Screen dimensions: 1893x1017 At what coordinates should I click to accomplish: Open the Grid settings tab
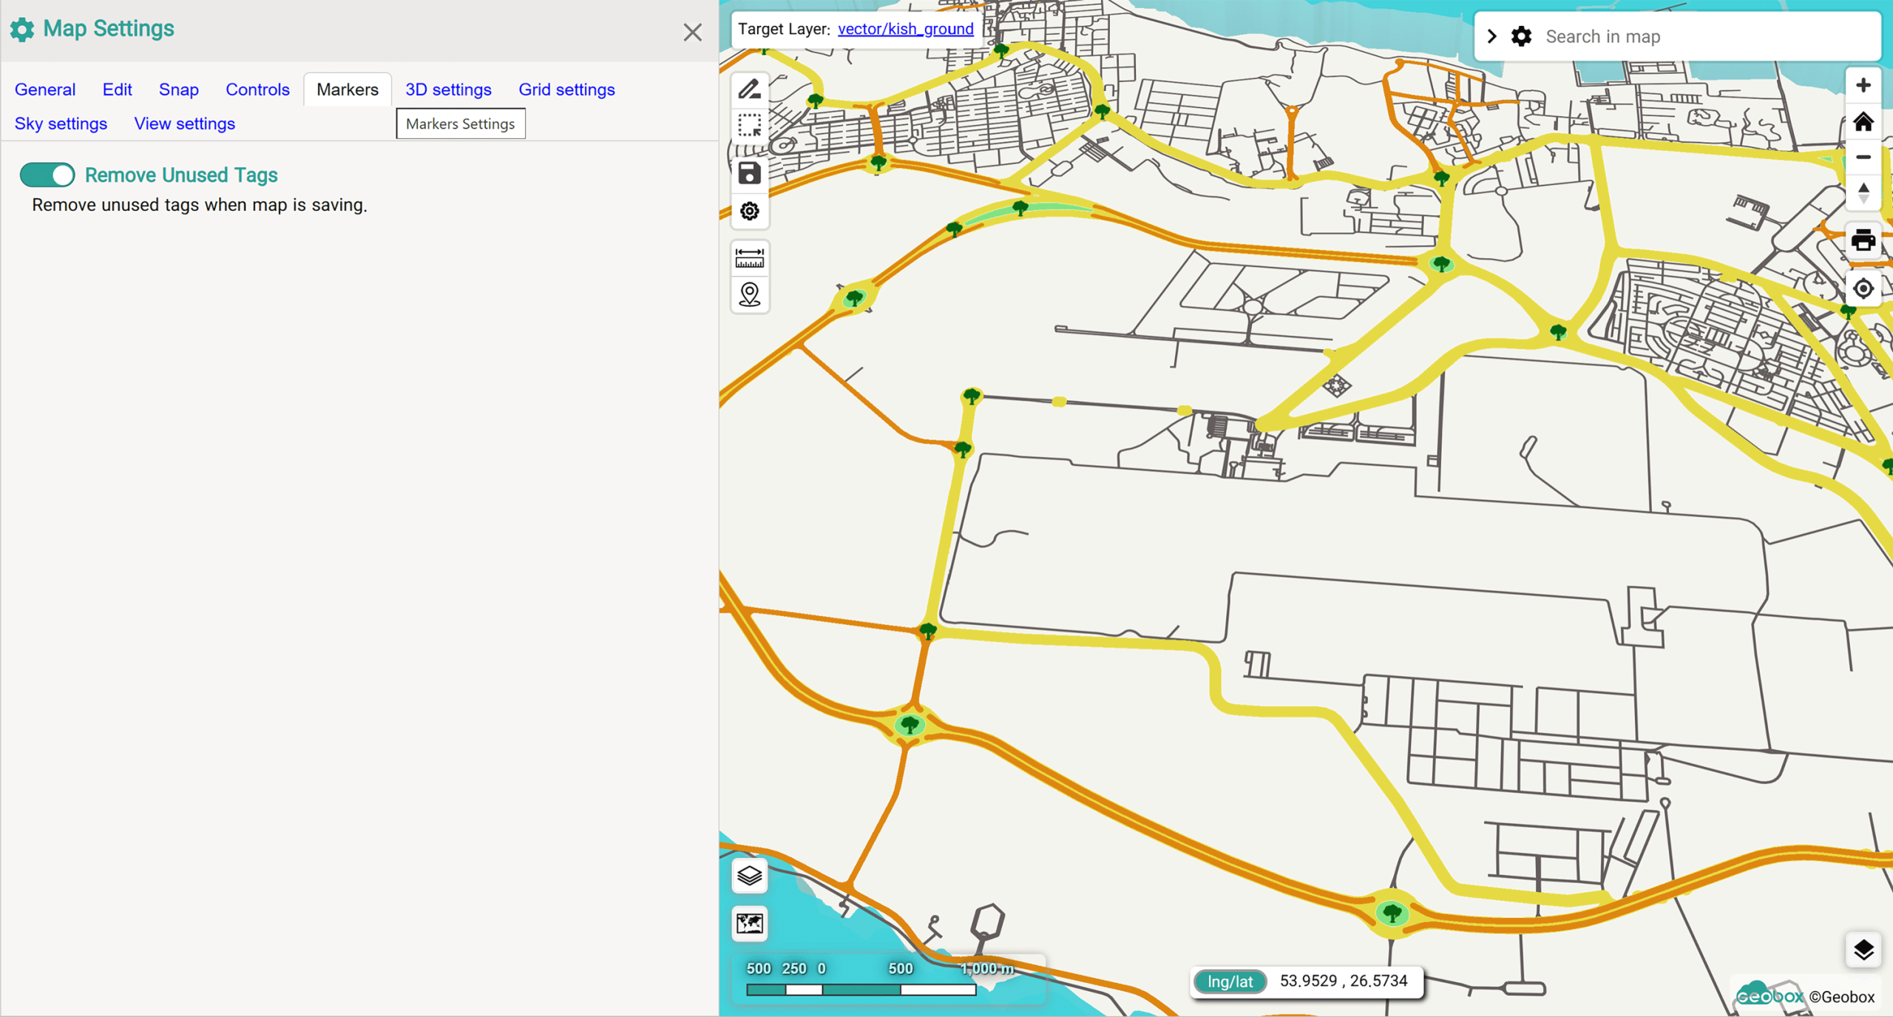pyautogui.click(x=566, y=89)
